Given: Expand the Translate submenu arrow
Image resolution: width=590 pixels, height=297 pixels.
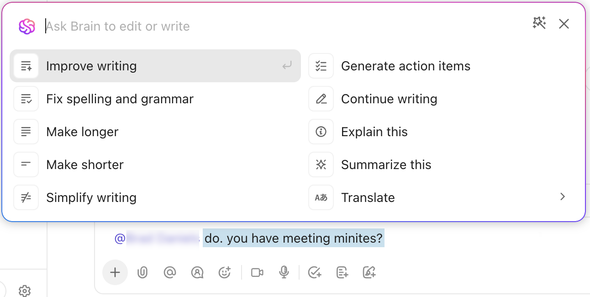Looking at the screenshot, I should [563, 197].
